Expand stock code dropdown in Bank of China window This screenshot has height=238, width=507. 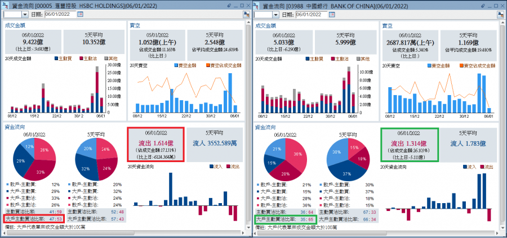[275, 15]
